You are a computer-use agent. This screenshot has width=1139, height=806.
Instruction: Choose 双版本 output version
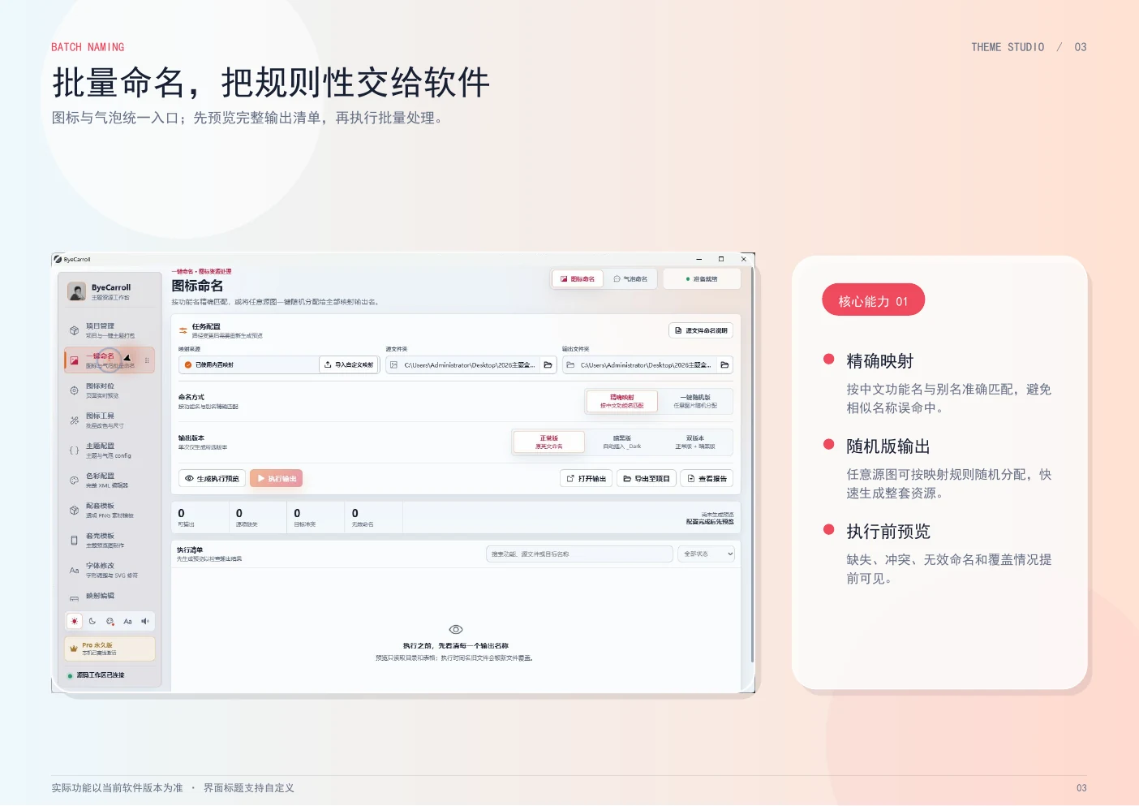pyautogui.click(x=695, y=442)
